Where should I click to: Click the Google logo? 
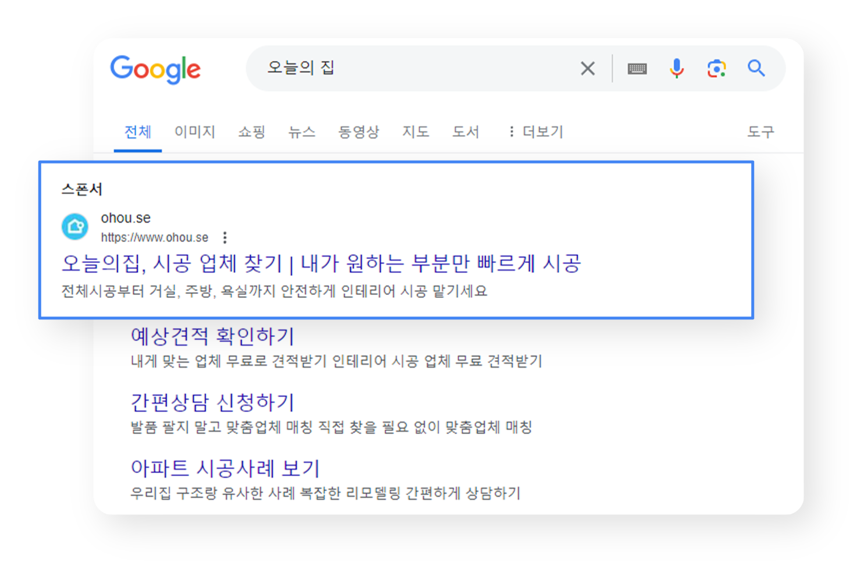pos(155,69)
